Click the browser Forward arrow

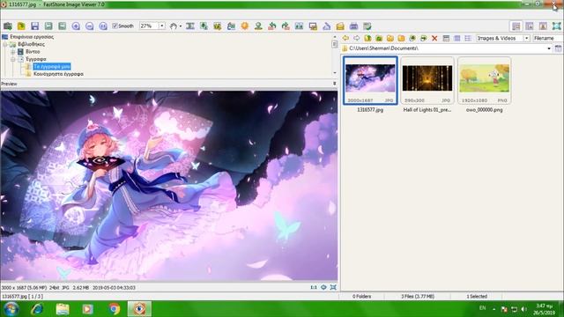click(356, 38)
